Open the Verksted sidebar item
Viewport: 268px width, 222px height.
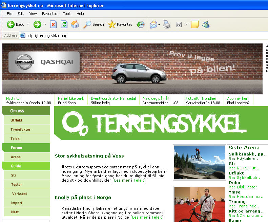pos(27,193)
